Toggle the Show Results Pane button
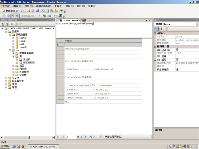This screenshot has width=199, height=149. point(17,16)
